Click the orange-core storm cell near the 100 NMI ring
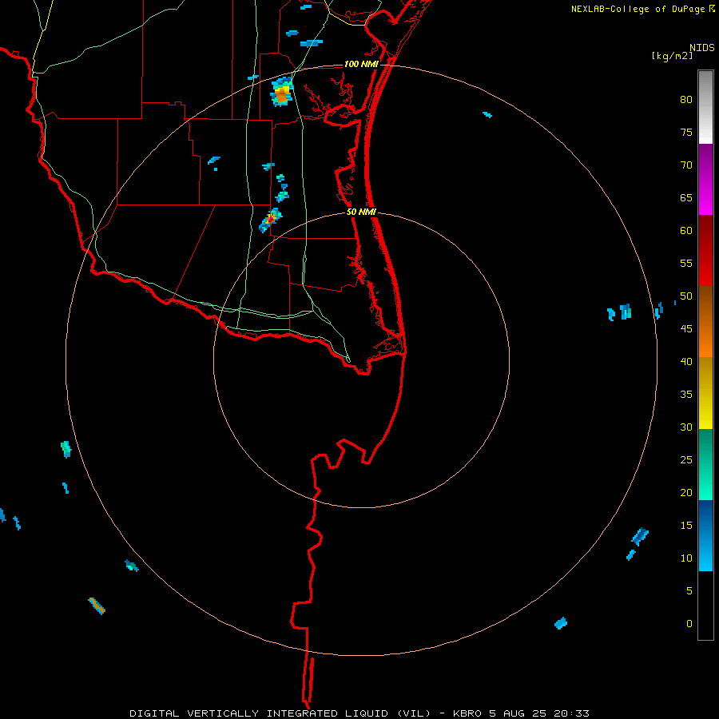Image resolution: width=719 pixels, height=719 pixels. tap(281, 92)
